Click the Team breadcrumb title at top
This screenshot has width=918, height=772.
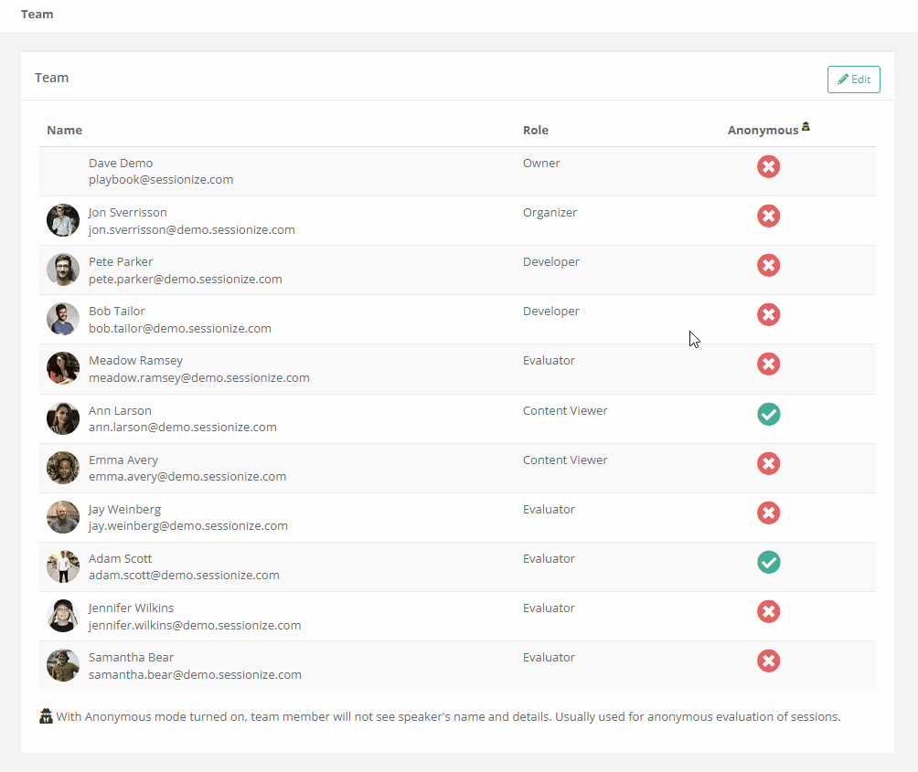(x=37, y=15)
